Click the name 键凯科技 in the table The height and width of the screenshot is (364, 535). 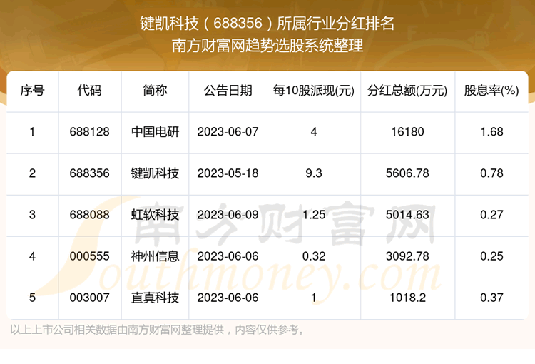[155, 173]
